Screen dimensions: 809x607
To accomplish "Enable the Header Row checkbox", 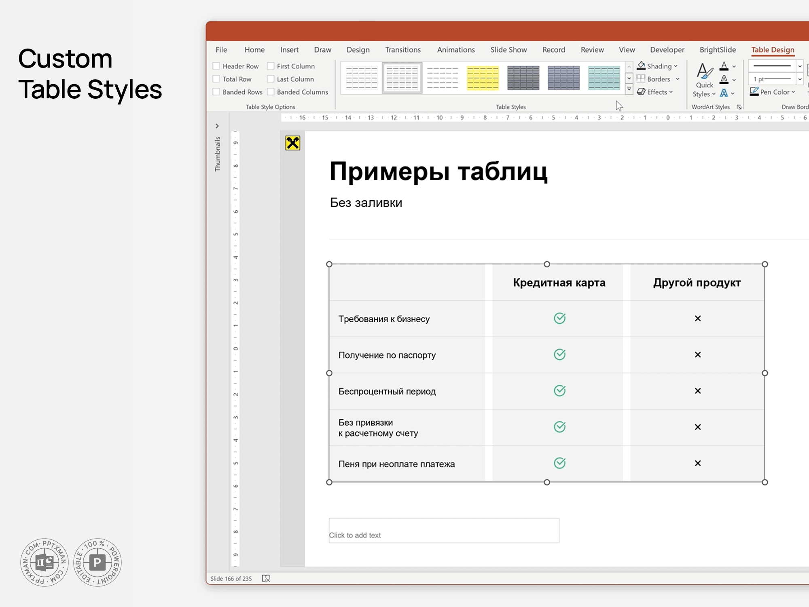I will click(217, 66).
